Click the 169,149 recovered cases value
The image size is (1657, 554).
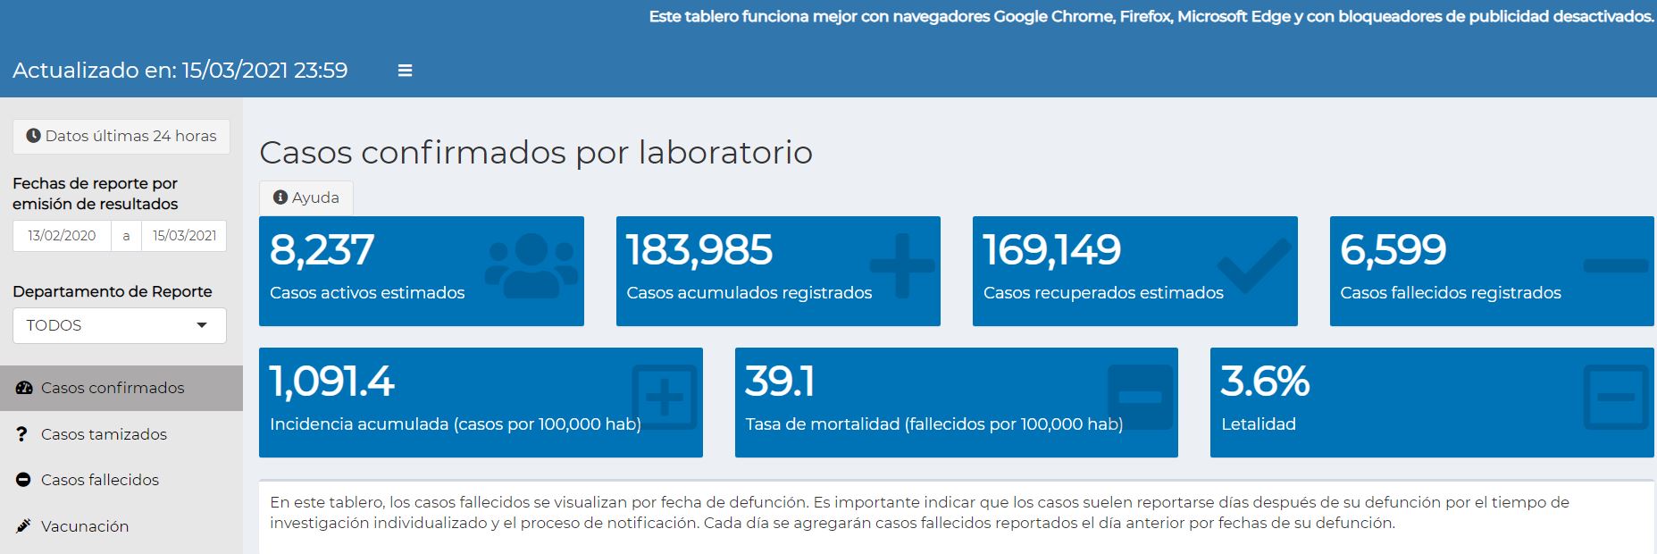coord(1051,250)
